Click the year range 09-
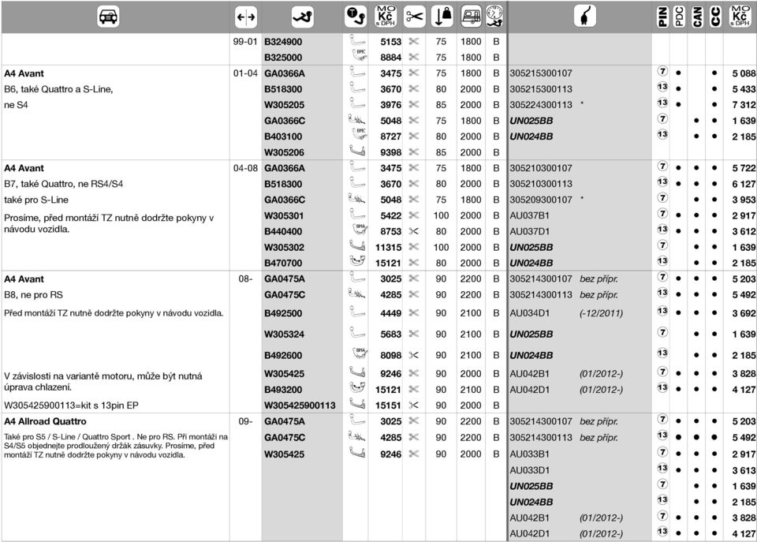This screenshot has width=757, height=542. click(x=245, y=421)
